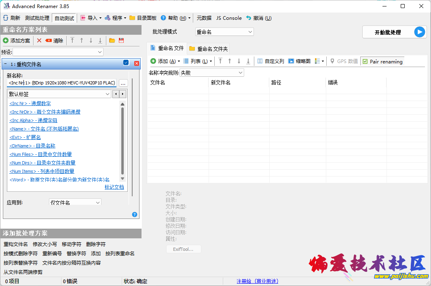This screenshot has height=286, width=431.
Task: Click the 刷新 refresh toolbar button
Action: (x=12, y=18)
